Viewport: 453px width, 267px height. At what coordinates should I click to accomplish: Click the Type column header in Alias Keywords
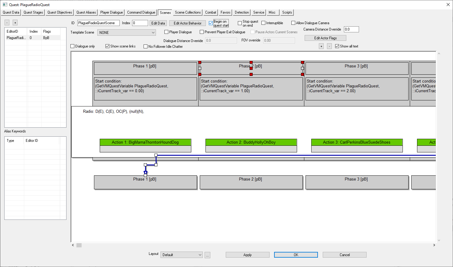[14, 141]
